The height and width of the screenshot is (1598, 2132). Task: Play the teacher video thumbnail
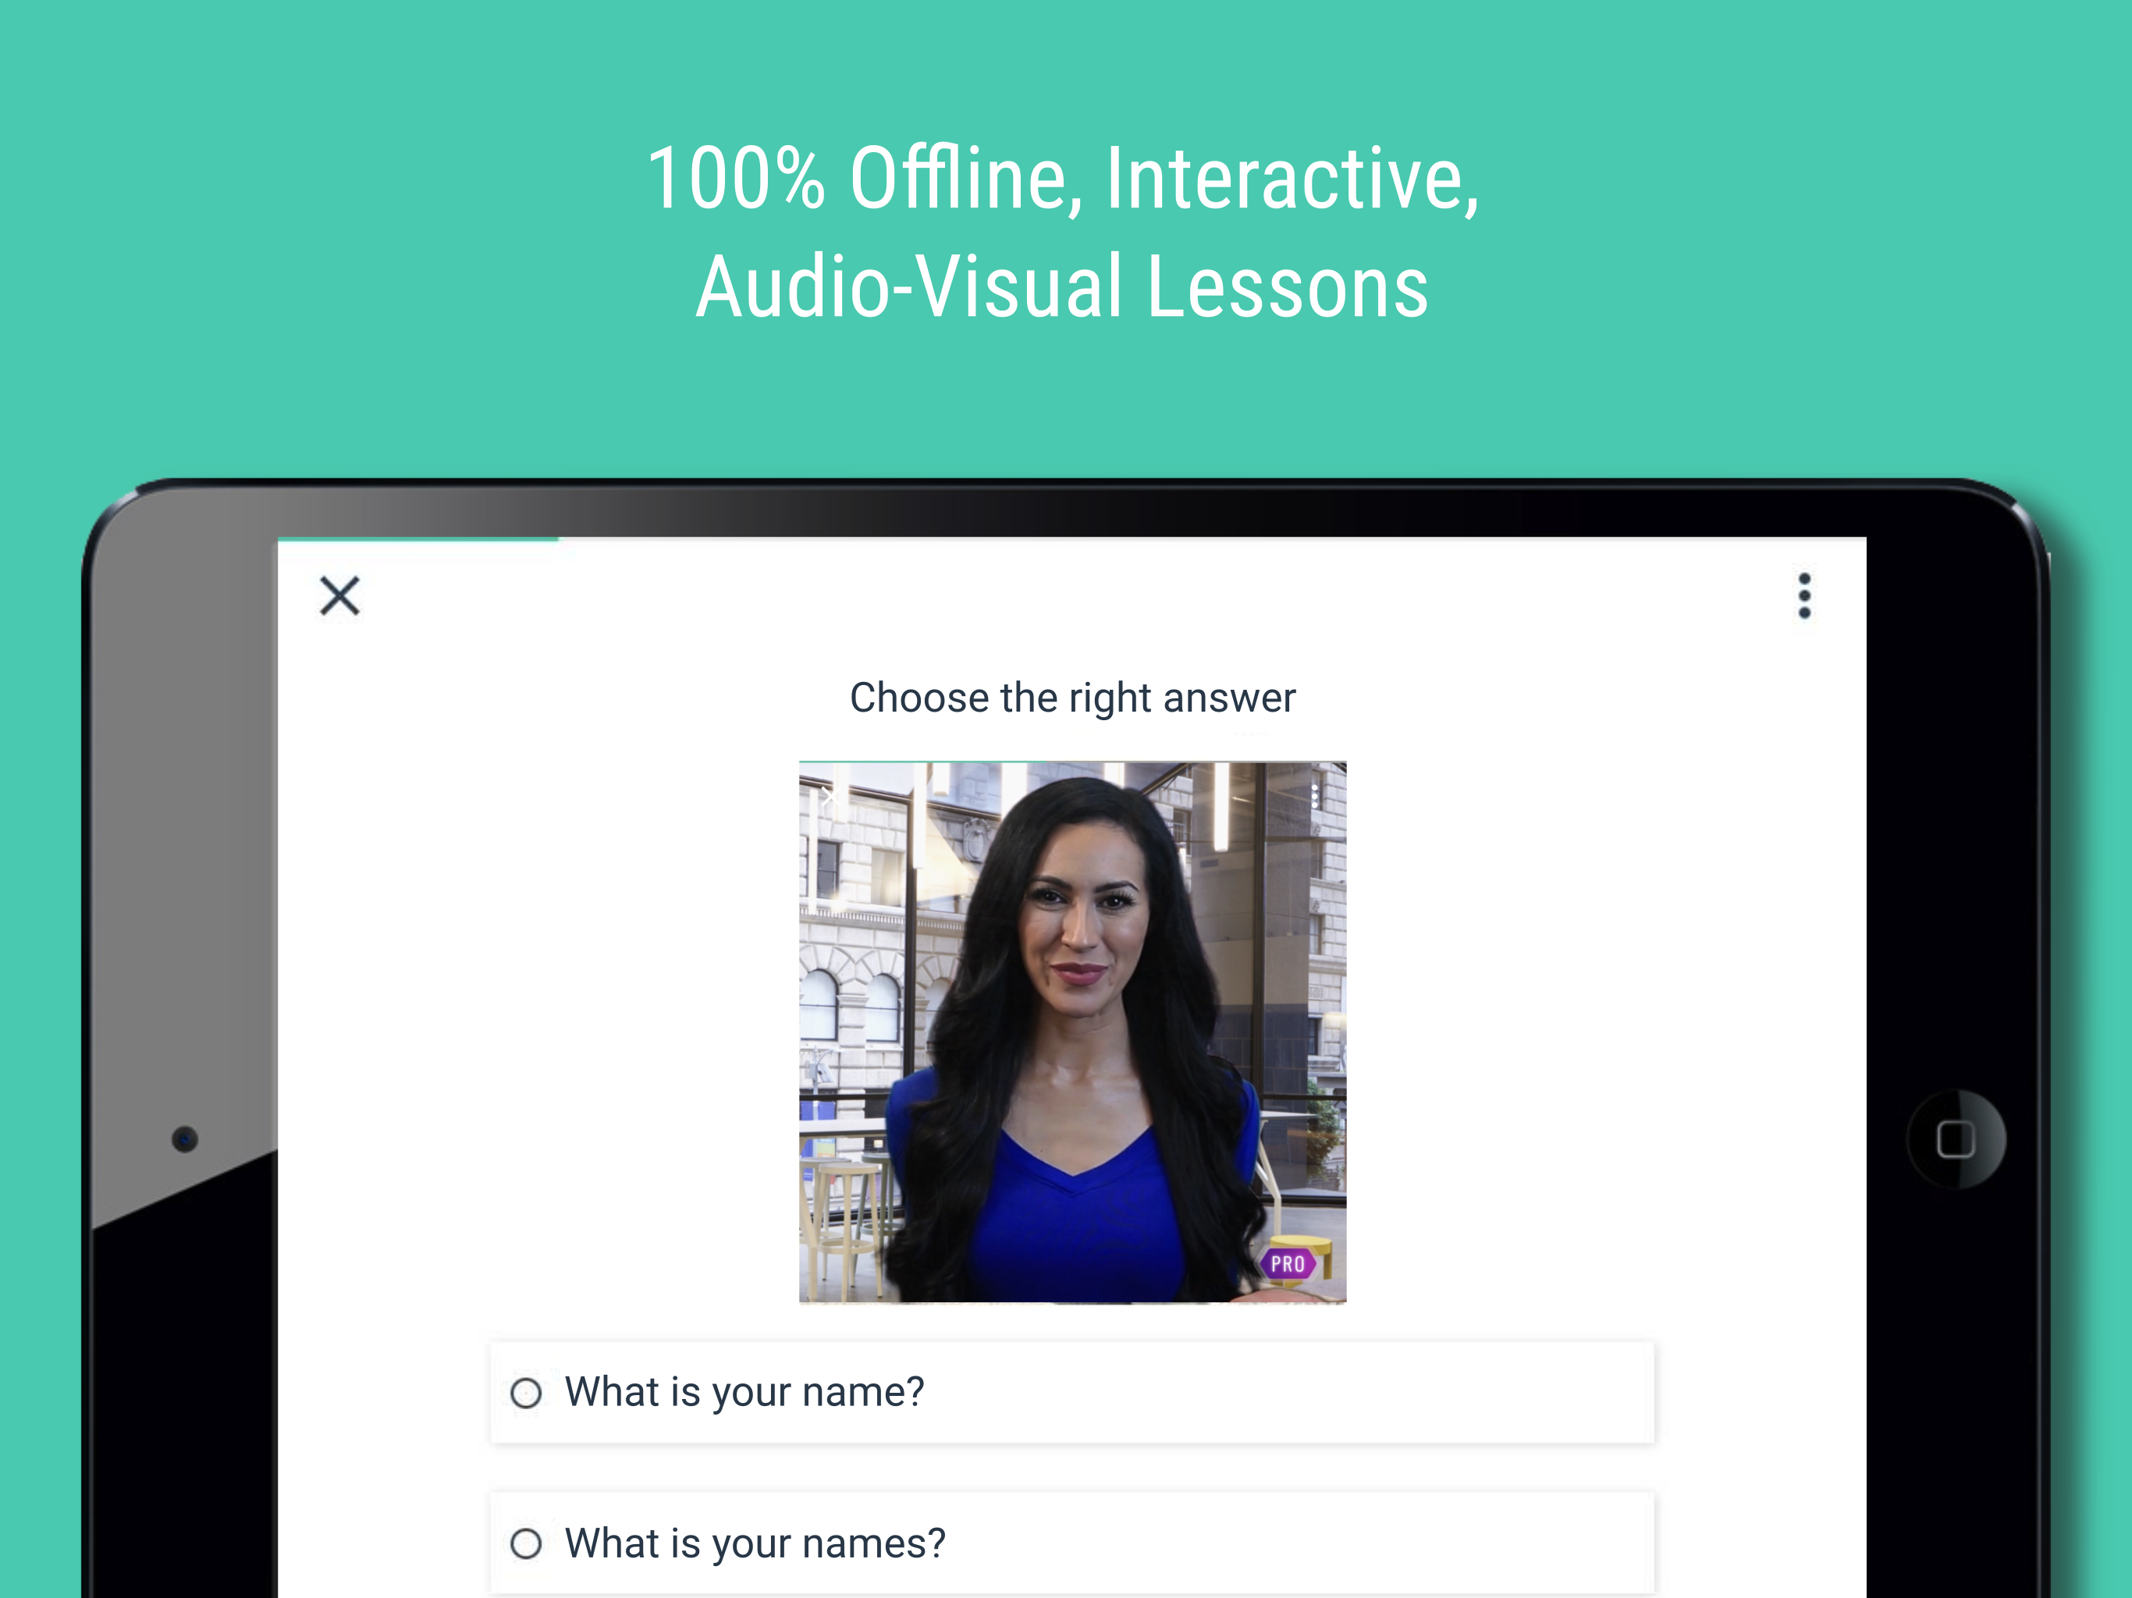(1071, 1032)
